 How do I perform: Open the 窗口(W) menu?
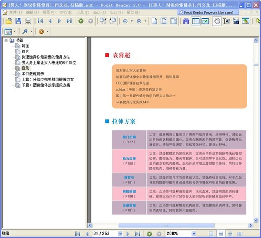tap(116, 12)
